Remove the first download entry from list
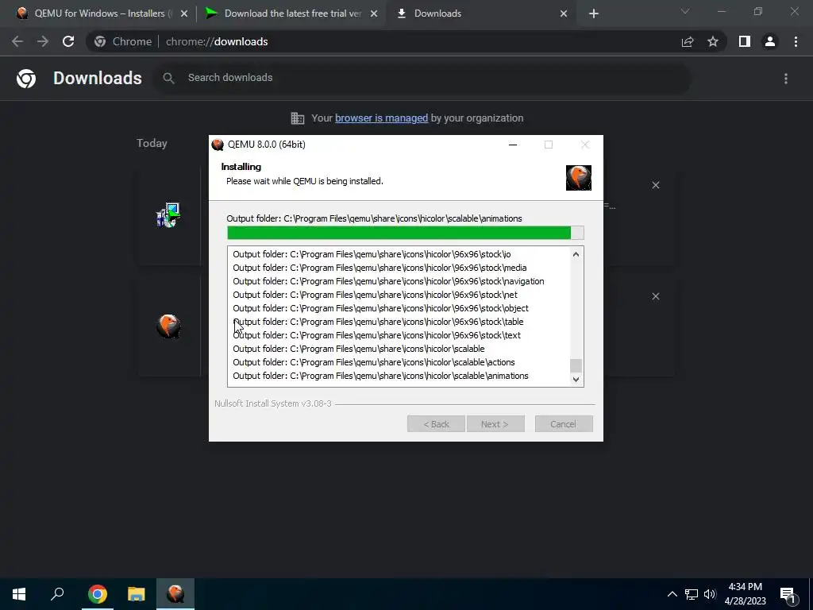813x610 pixels. [x=655, y=185]
